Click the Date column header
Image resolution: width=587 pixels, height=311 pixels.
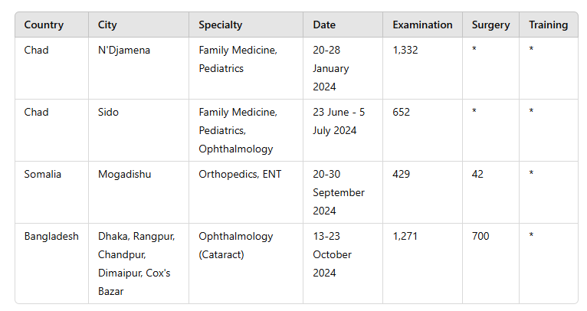(x=324, y=25)
